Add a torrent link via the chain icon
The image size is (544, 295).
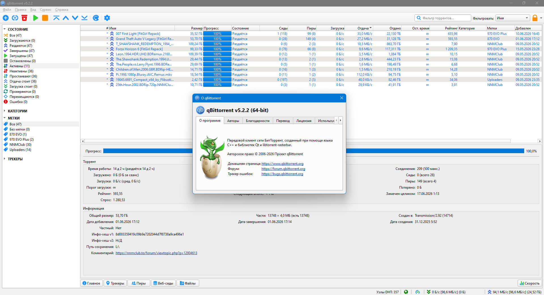15,18
